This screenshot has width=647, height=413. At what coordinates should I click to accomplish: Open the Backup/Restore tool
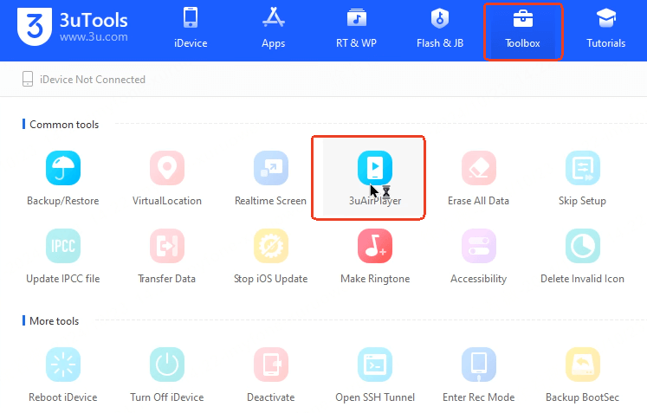coord(63,168)
